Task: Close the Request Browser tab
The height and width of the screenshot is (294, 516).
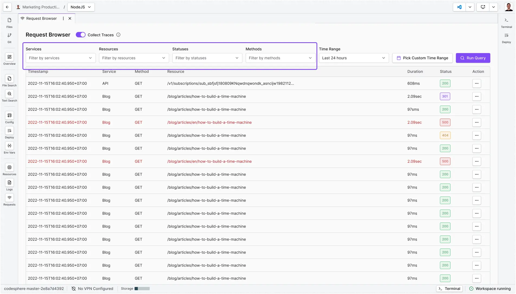Action: [x=70, y=18]
